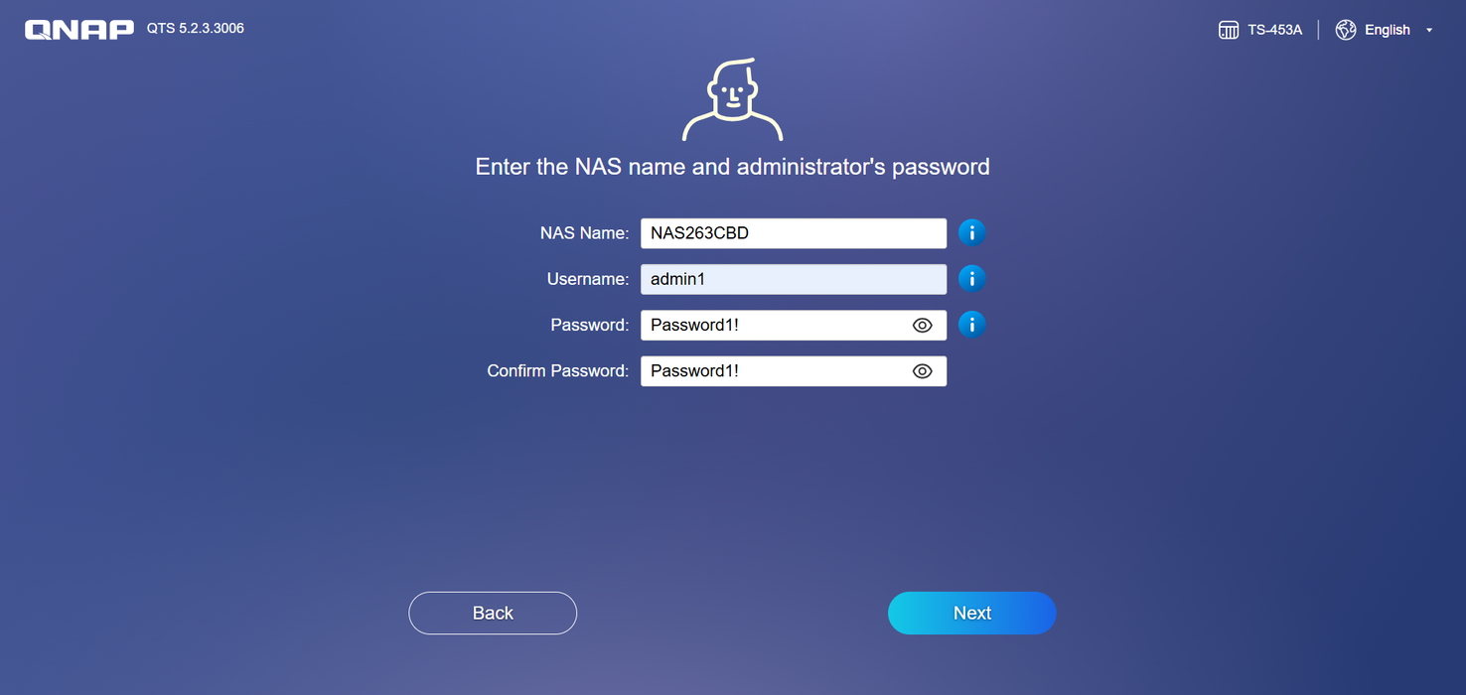Click the QTS 5.2.3.3006 version text

[x=196, y=29]
